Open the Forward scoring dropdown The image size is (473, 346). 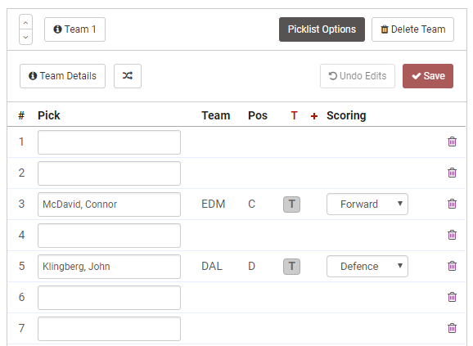click(x=367, y=204)
